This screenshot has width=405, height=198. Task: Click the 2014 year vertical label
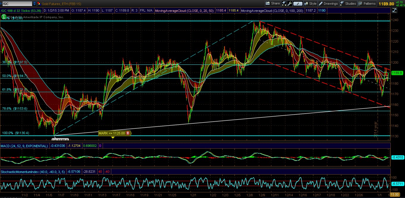point(376,129)
